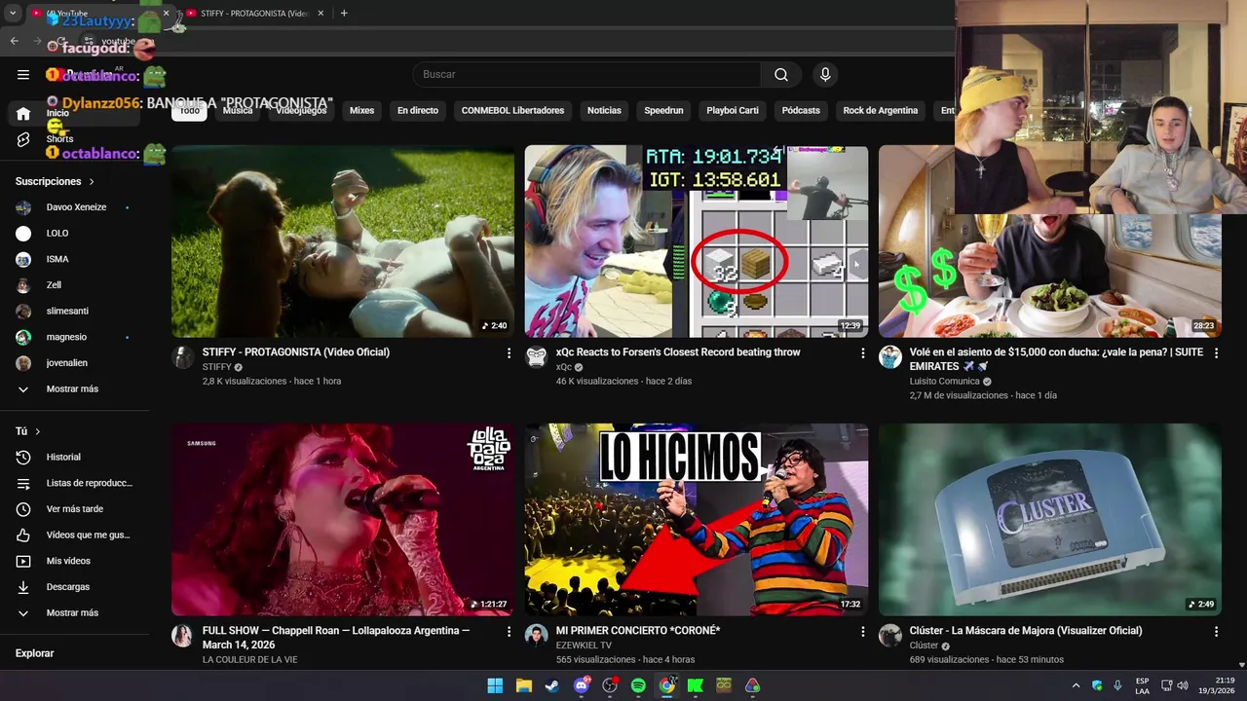This screenshot has width=1247, height=701.
Task: Open Davoo Xeneize subscription channel
Action: click(76, 207)
